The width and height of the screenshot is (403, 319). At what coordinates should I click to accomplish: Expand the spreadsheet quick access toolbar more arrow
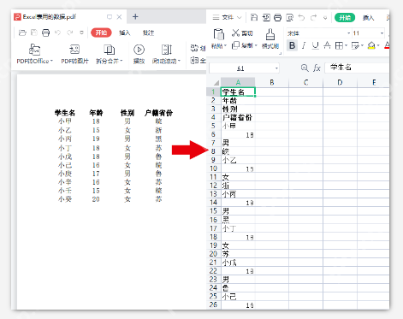pos(325,18)
